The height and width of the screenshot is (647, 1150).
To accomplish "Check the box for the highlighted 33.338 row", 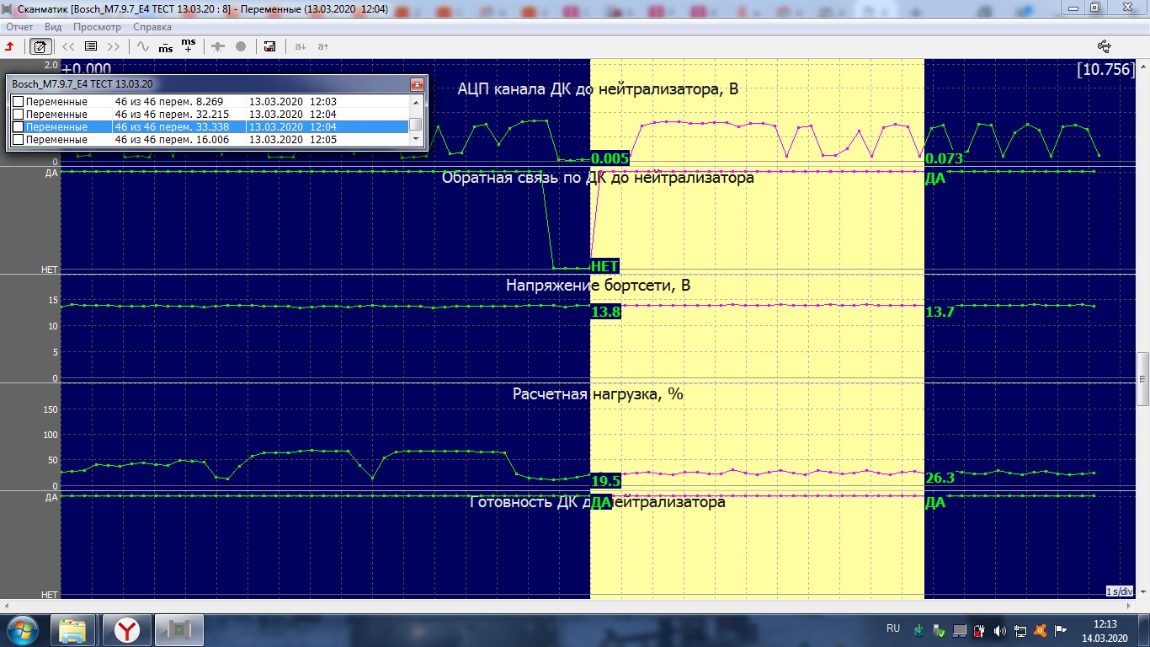I will click(x=18, y=127).
